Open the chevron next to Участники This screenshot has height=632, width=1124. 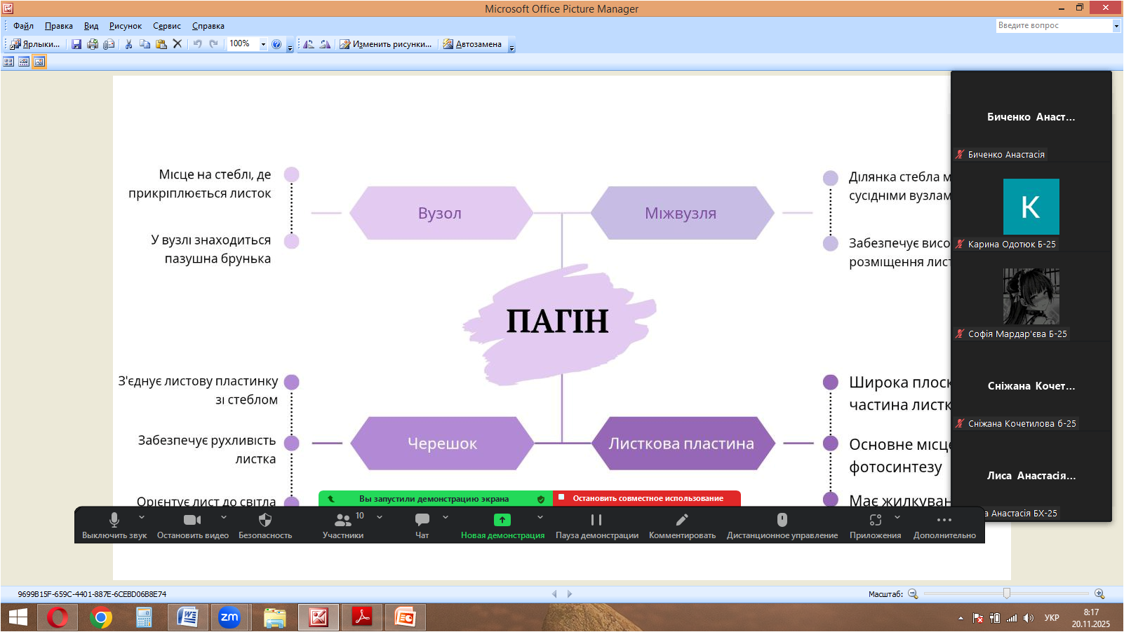(380, 517)
